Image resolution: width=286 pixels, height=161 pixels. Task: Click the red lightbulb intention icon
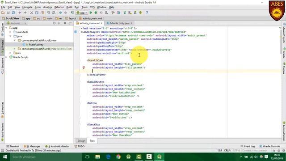[84, 68]
